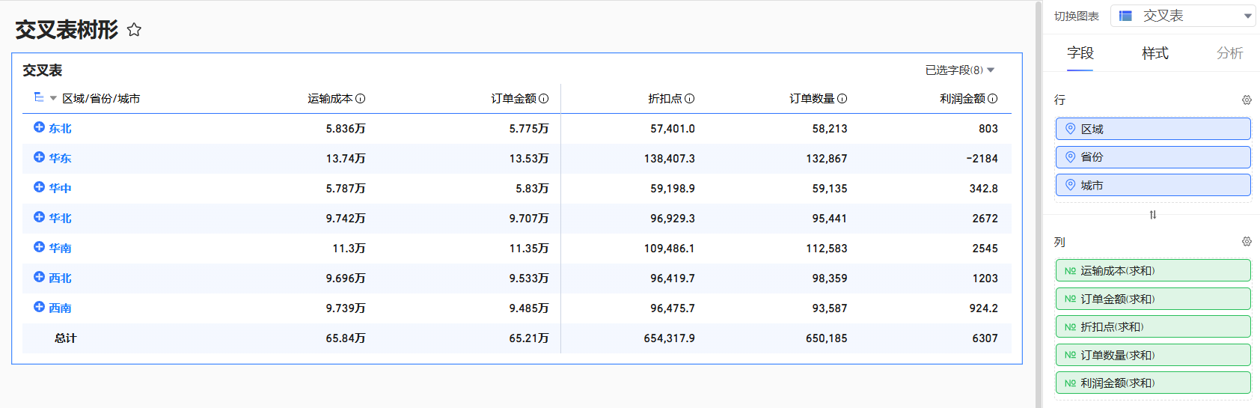Viewport: 1260px width, 408px height.
Task: Click info icon beside 运输成本 header
Action: pyautogui.click(x=360, y=99)
